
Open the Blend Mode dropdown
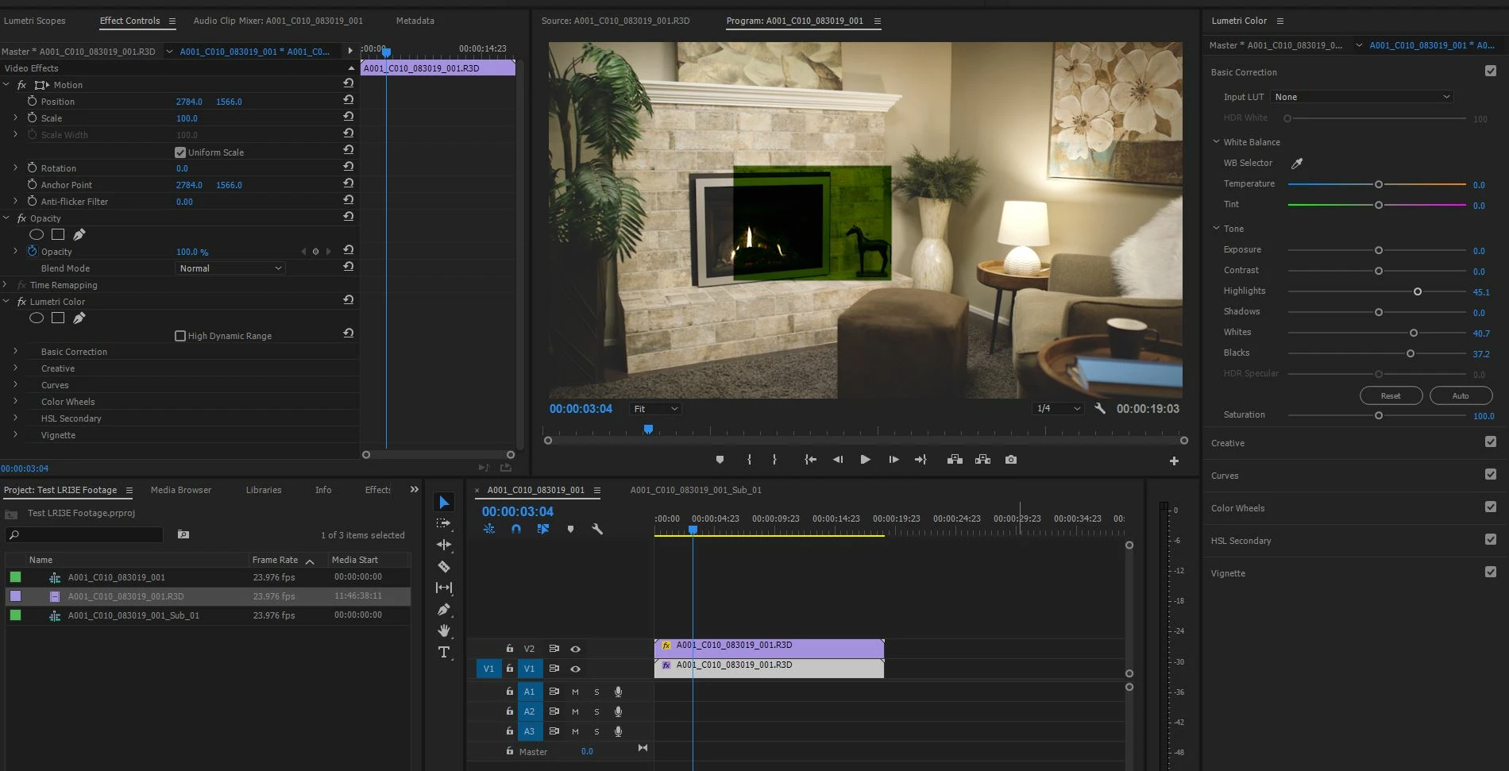[x=230, y=268]
